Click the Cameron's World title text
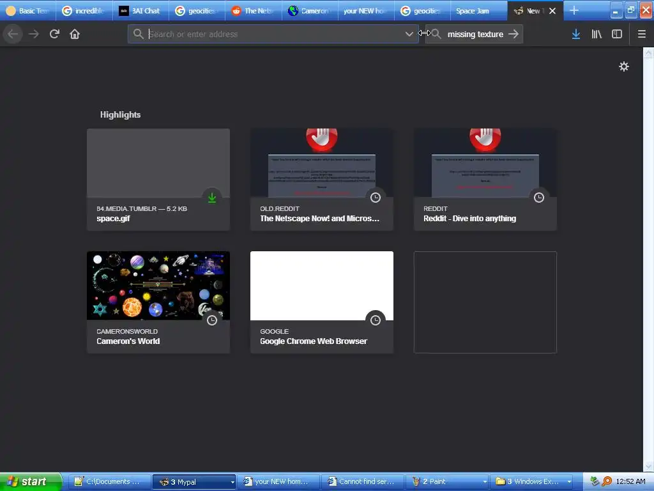Viewport: 654px width, 491px height. coord(128,341)
